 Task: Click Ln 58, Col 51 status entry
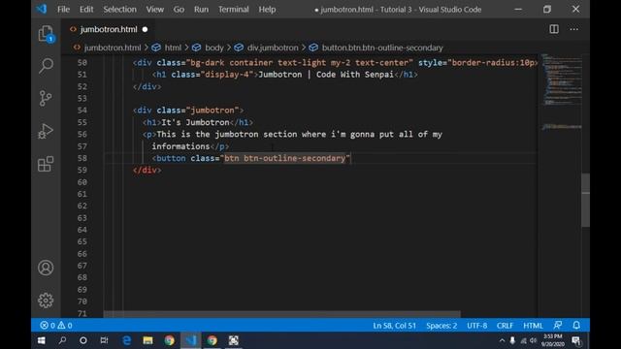(395, 326)
